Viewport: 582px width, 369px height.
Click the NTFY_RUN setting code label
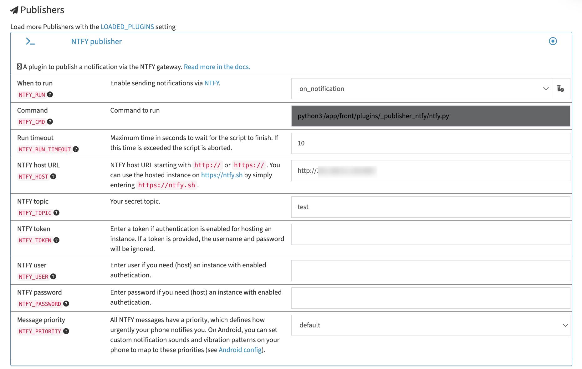tap(32, 95)
